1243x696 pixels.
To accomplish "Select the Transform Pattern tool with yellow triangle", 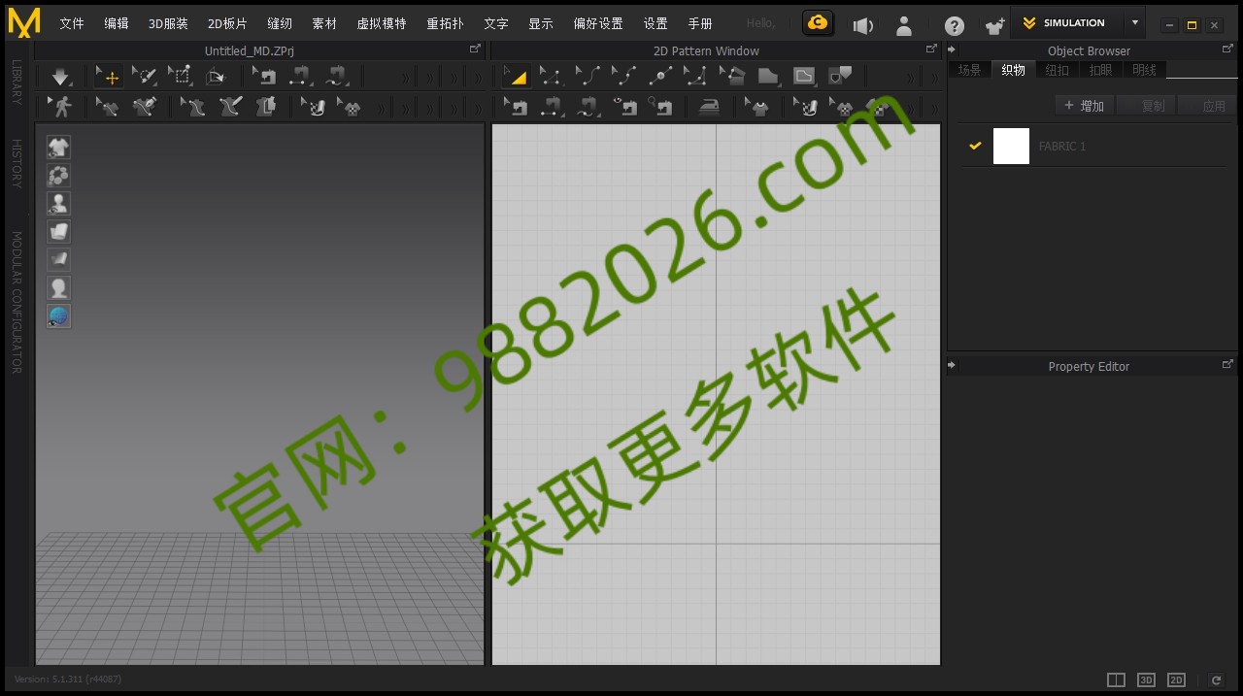I will [516, 77].
